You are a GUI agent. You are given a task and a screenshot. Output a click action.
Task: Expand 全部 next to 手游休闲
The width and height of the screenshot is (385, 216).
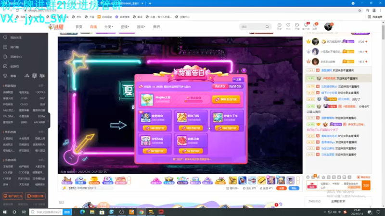coord(41,160)
